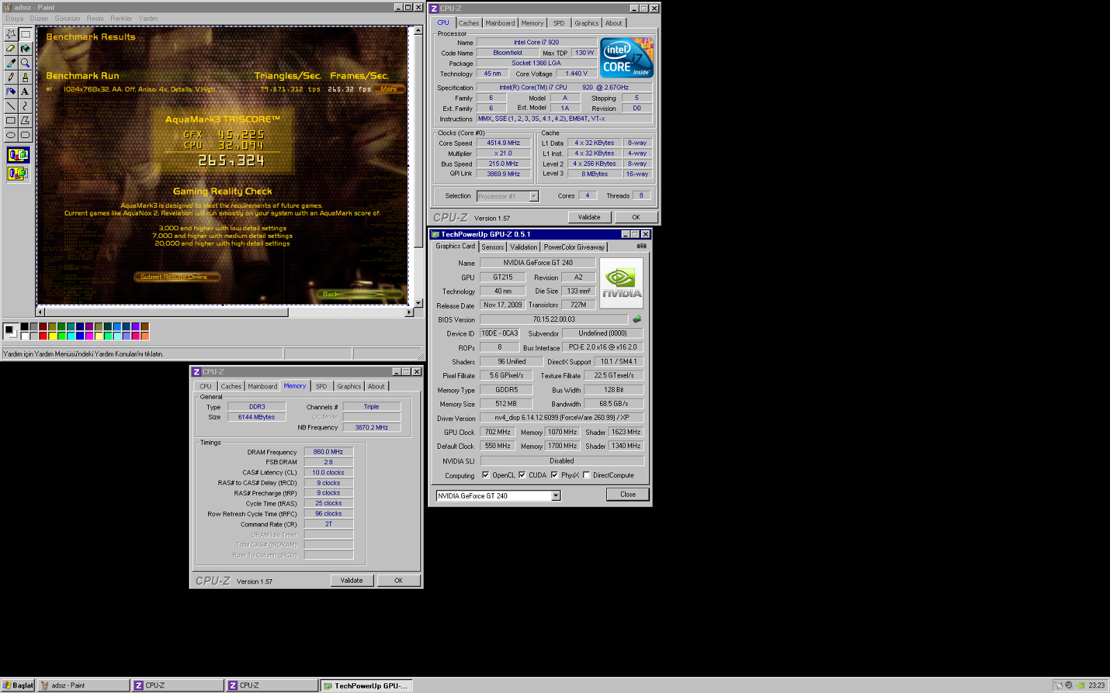
Task: Choose the transparent selection option in Paint
Action: (x=18, y=173)
